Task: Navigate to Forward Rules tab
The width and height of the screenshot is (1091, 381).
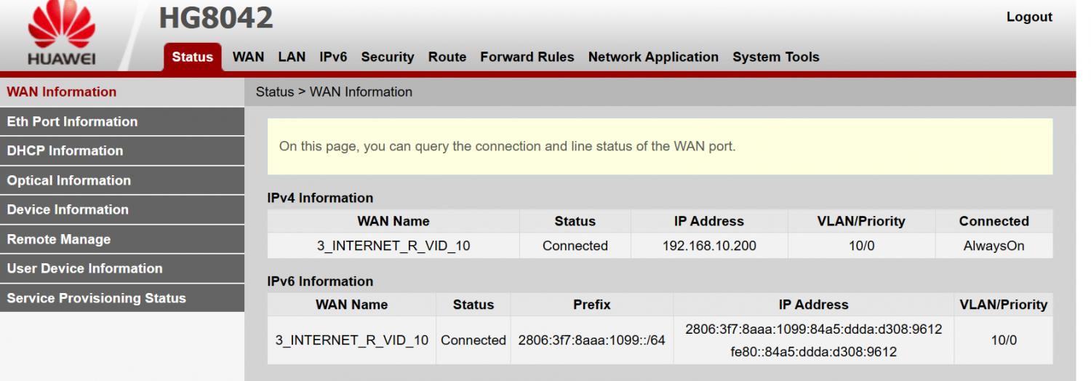Action: click(527, 57)
